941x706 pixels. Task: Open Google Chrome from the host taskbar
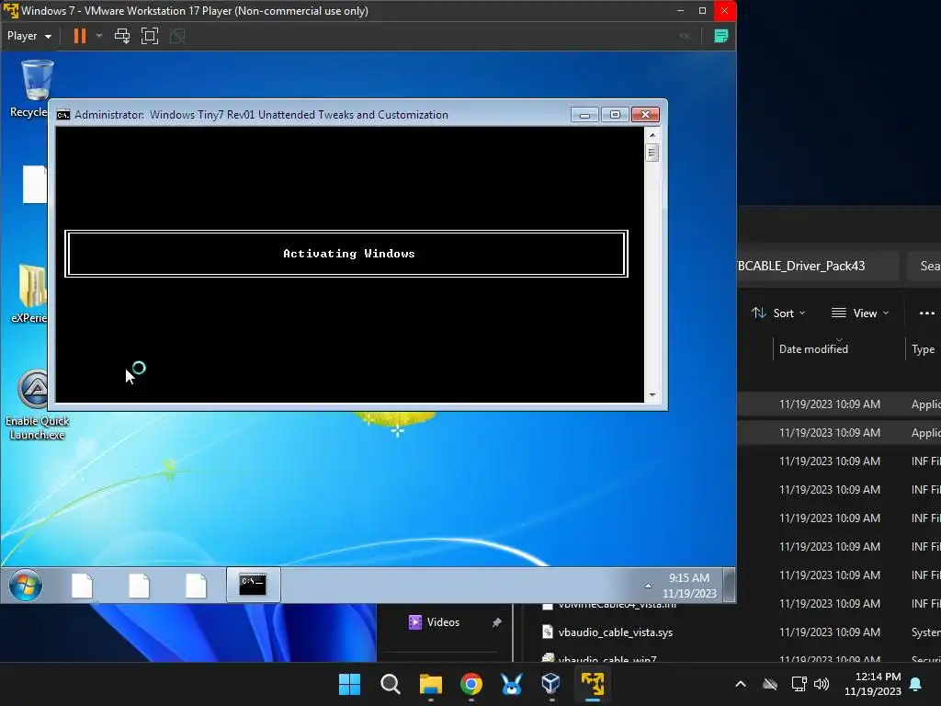coord(471,684)
